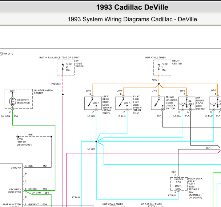Click the "ORG" label below Relay Center fuse
This screenshot has width=221, height=207.
154,80
